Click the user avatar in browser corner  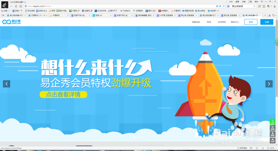coord(5,5)
